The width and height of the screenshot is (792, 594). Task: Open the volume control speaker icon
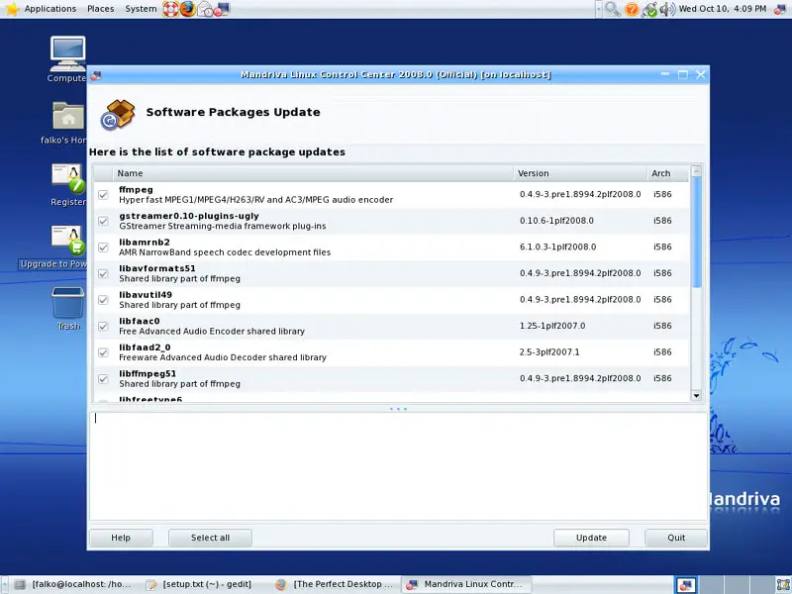pos(666,9)
